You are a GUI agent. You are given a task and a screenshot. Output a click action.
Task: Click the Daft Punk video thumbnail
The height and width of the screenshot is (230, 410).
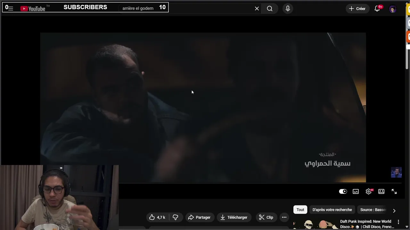pos(316,225)
